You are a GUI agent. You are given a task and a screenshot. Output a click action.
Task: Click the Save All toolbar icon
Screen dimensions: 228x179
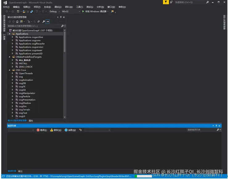pyautogui.click(x=31, y=11)
